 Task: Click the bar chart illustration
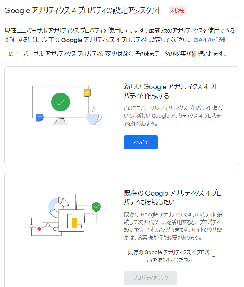click(x=72, y=221)
